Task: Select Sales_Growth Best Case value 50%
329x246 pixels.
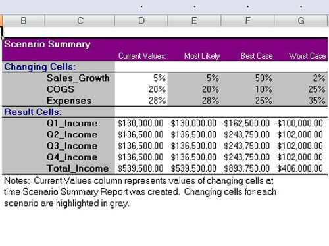Action: point(263,78)
